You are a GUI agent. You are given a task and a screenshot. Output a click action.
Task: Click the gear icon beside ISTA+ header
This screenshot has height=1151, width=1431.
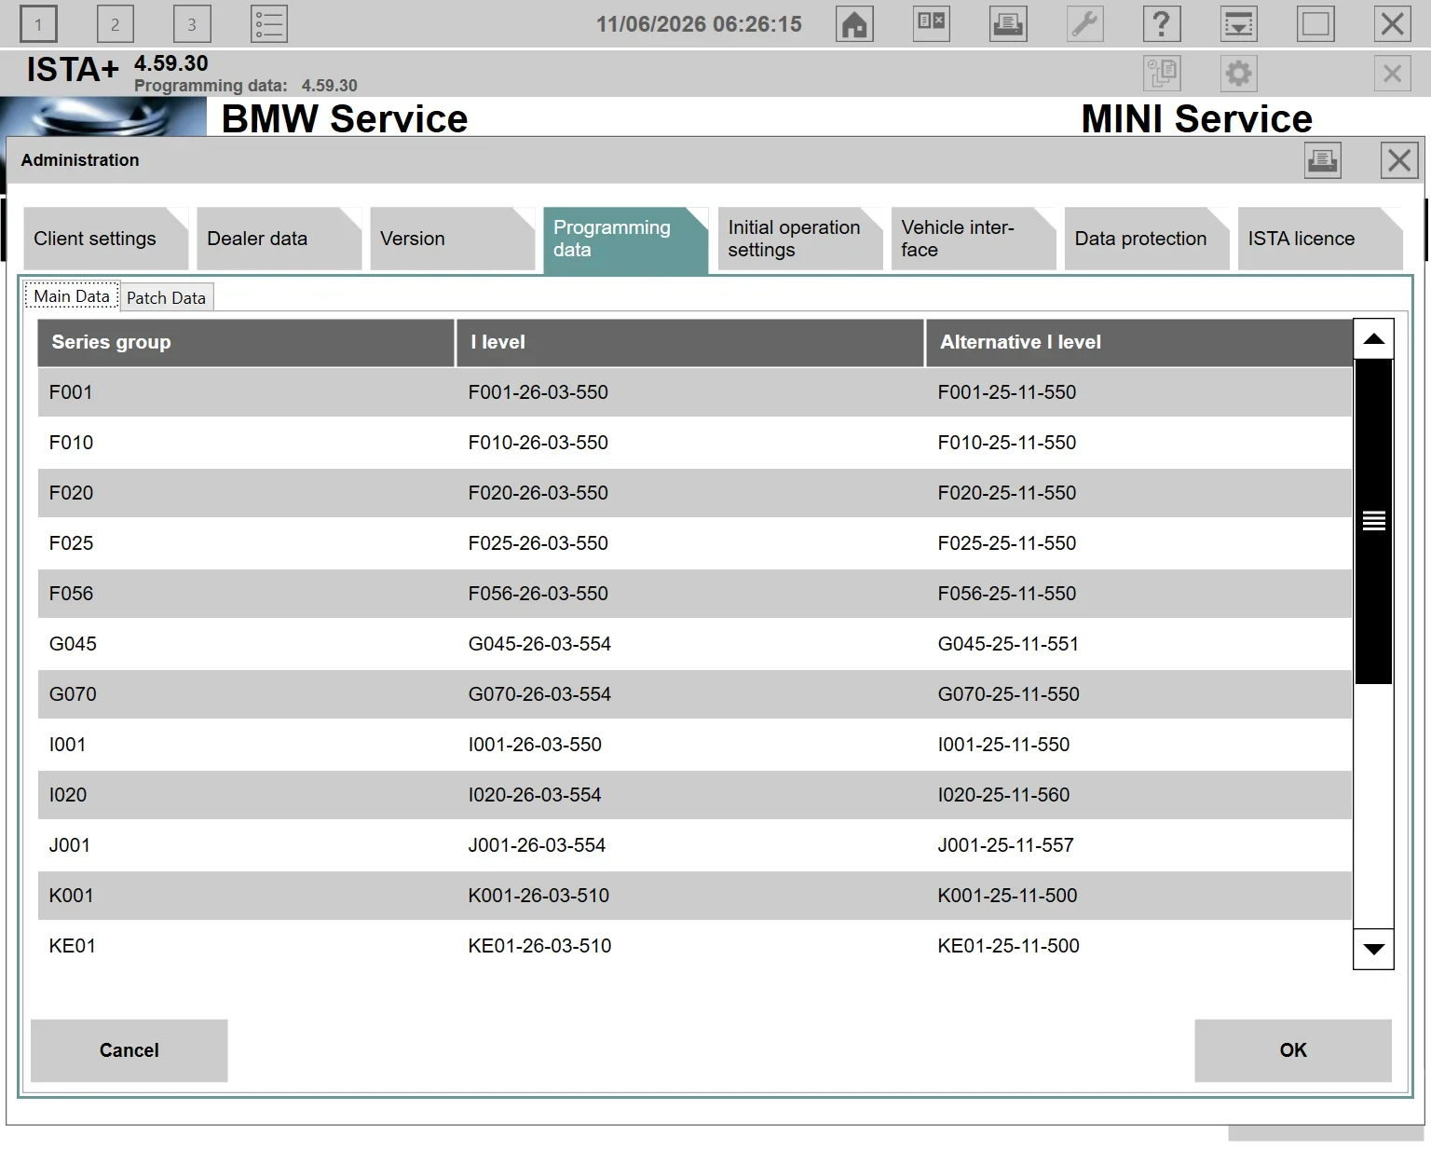point(1238,73)
